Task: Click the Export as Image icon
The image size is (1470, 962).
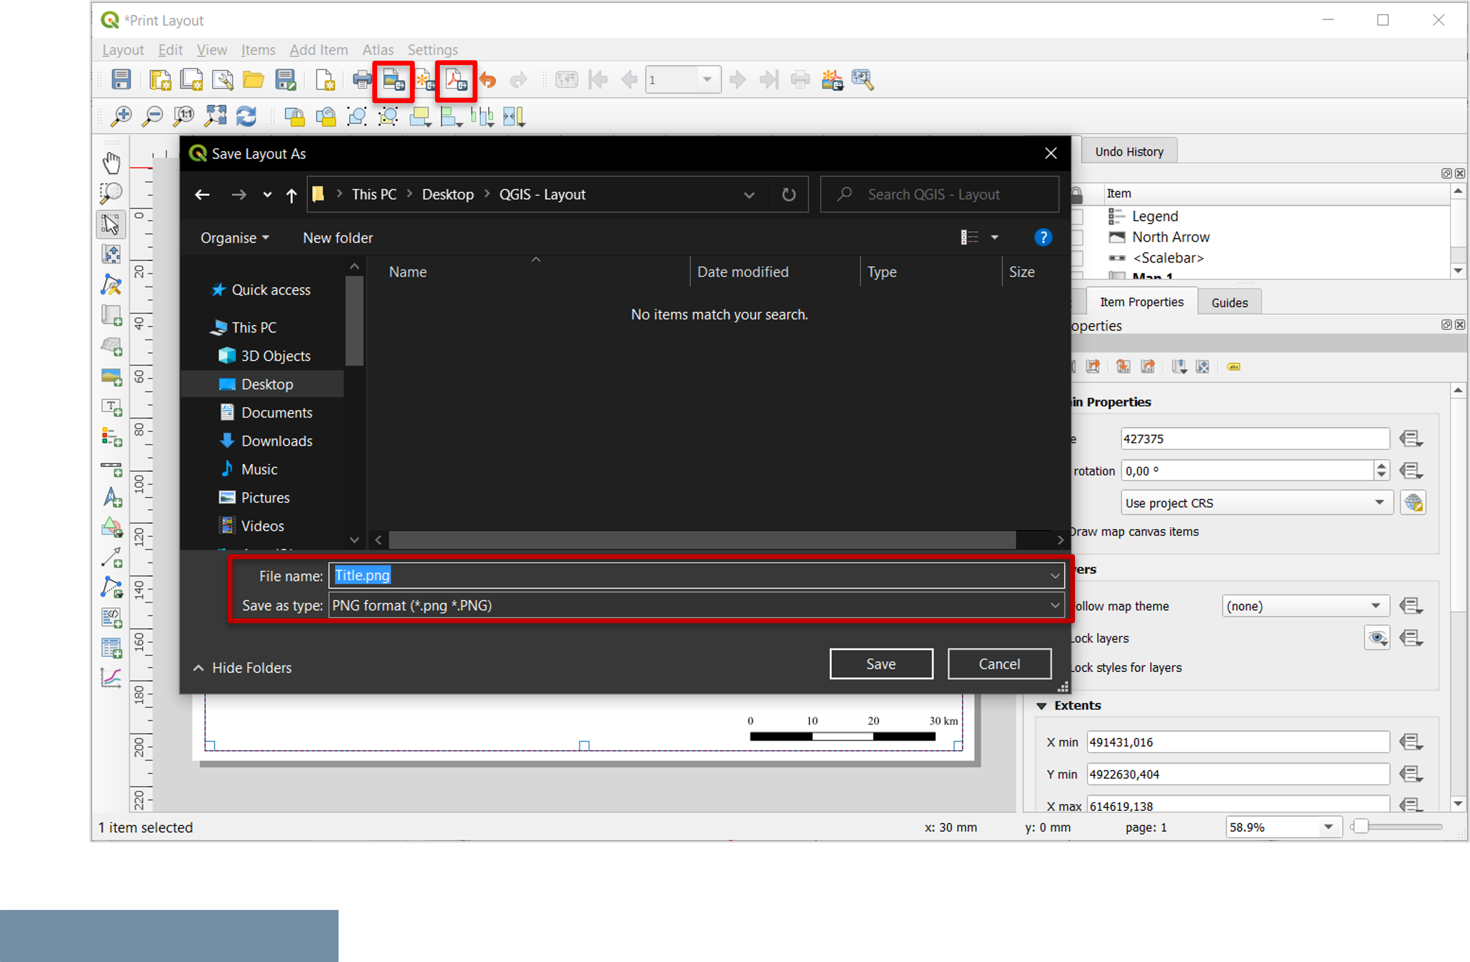Action: click(394, 80)
